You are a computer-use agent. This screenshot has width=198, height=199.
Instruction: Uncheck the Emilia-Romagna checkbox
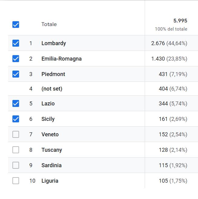pyautogui.click(x=16, y=59)
